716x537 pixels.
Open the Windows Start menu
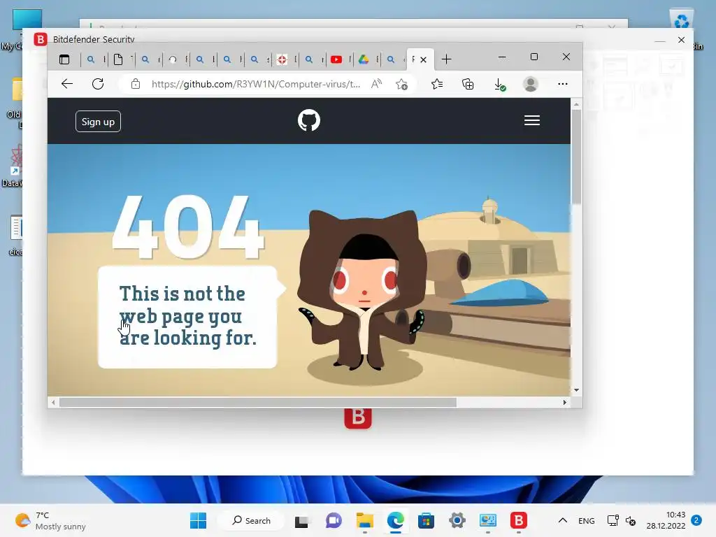[x=198, y=520]
